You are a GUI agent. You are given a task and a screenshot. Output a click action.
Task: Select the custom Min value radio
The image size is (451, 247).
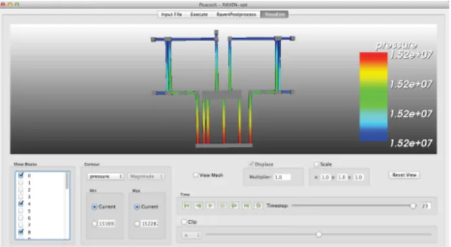pos(94,223)
